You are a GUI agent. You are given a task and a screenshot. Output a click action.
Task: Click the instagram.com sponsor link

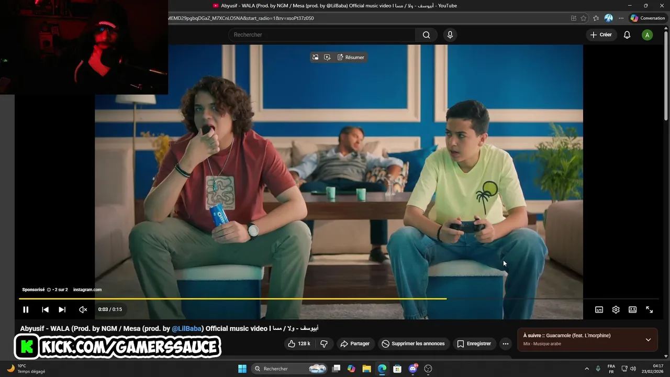(x=87, y=290)
